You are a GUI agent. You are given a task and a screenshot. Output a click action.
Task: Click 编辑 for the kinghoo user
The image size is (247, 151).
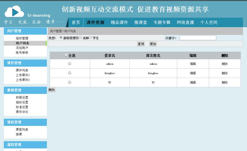(193, 73)
